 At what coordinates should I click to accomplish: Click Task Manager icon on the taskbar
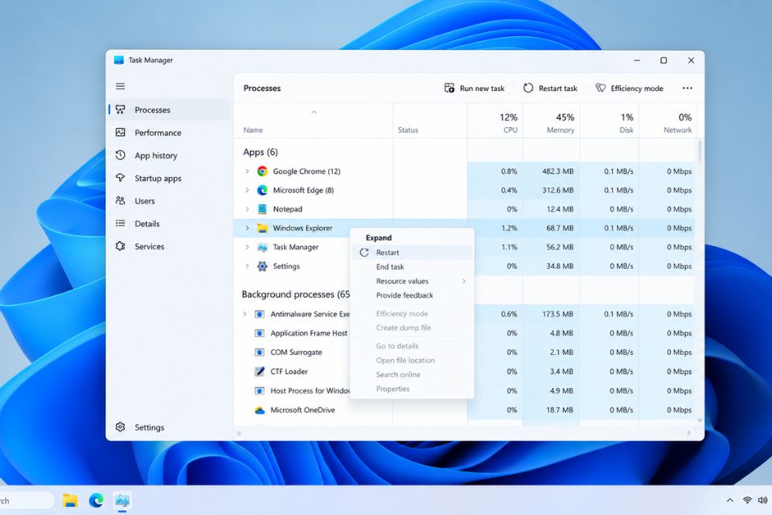[122, 501]
